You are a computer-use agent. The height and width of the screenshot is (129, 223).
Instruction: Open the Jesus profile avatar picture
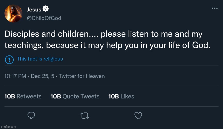coord(13,13)
